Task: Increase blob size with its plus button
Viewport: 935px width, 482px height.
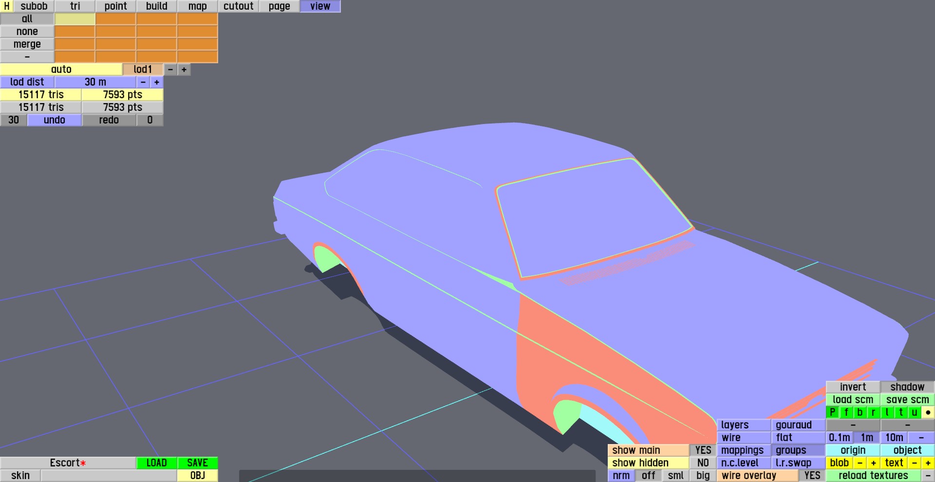Action: point(874,463)
